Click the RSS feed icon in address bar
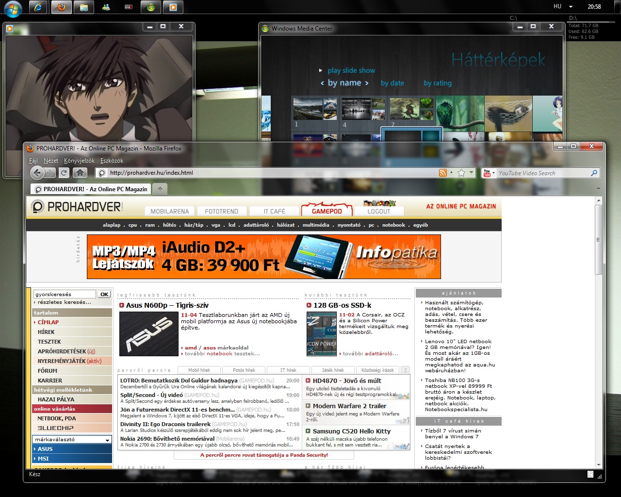 pos(442,173)
